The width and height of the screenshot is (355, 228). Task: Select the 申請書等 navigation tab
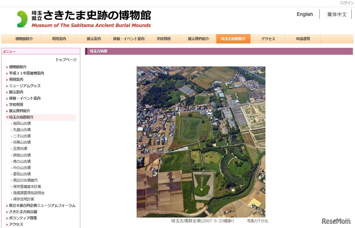[x=303, y=39]
